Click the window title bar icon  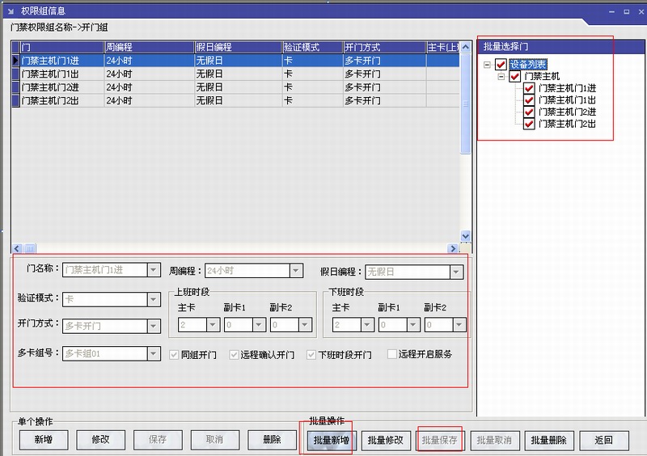tap(10, 10)
